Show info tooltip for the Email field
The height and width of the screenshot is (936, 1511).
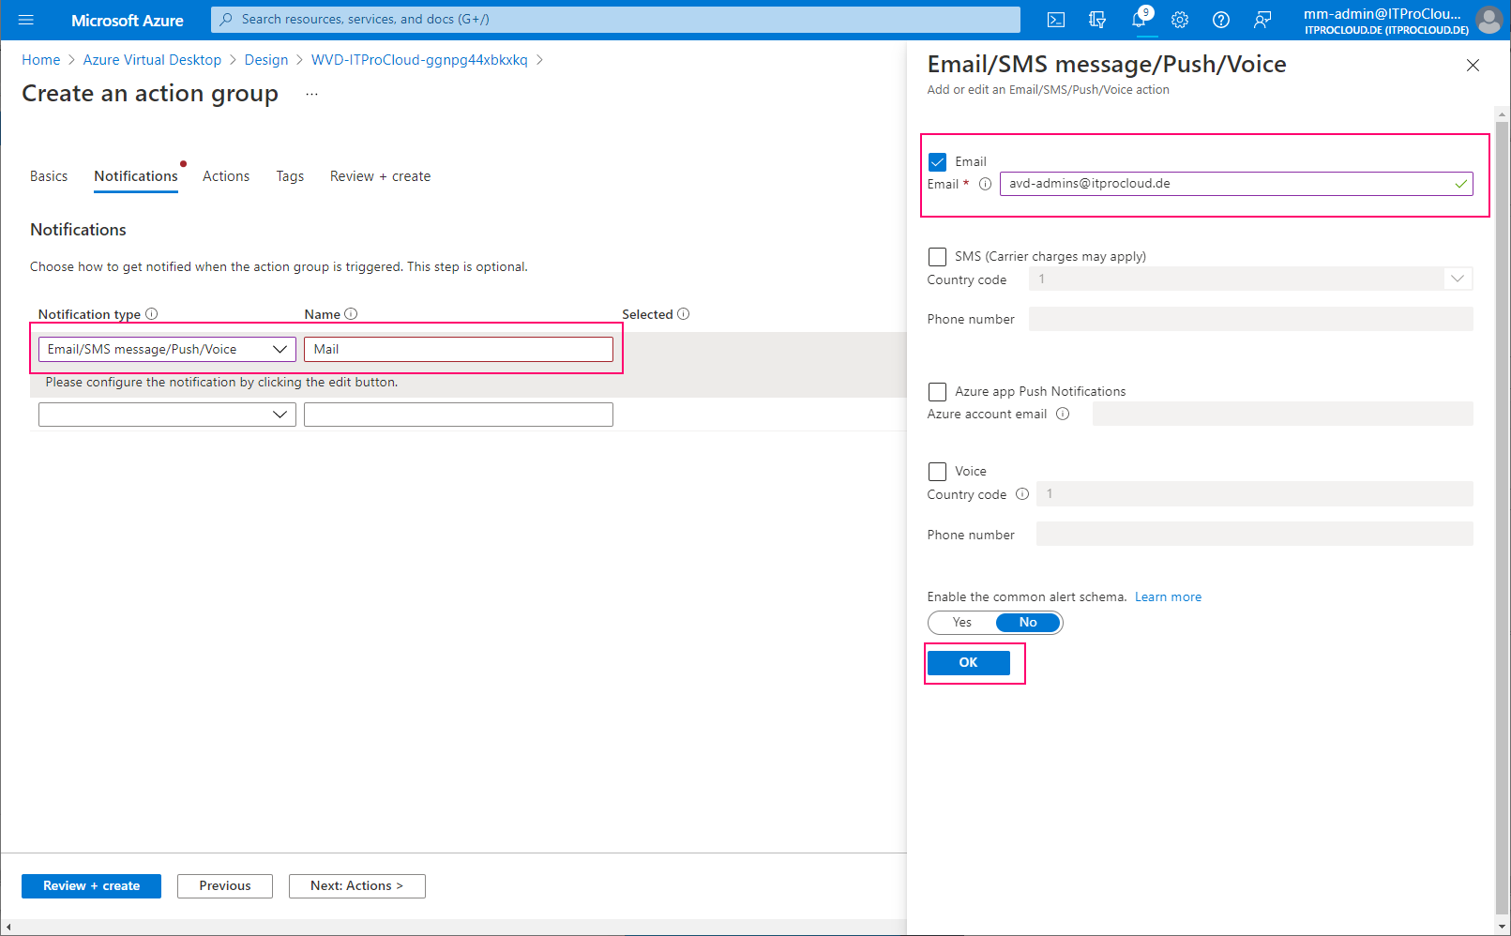tap(985, 184)
